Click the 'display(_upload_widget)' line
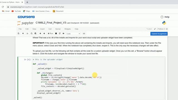This screenshot has width=178, height=100. (x=49, y=93)
